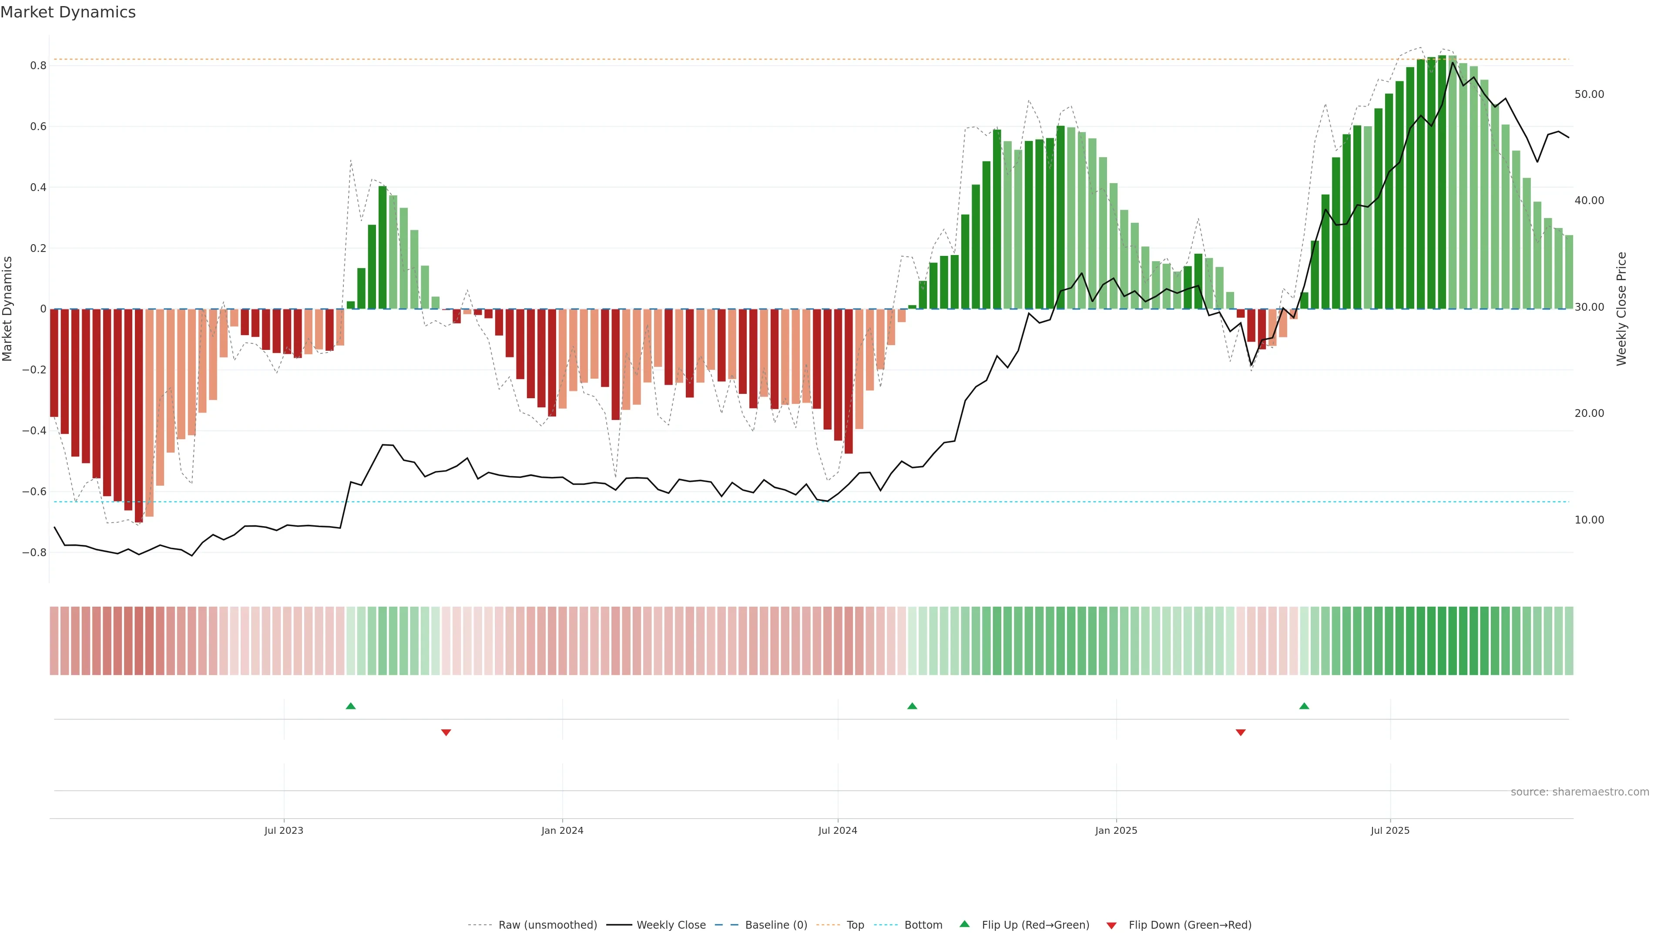This screenshot has width=1671, height=940.
Task: Toggle the Top legend entry
Action: [854, 925]
